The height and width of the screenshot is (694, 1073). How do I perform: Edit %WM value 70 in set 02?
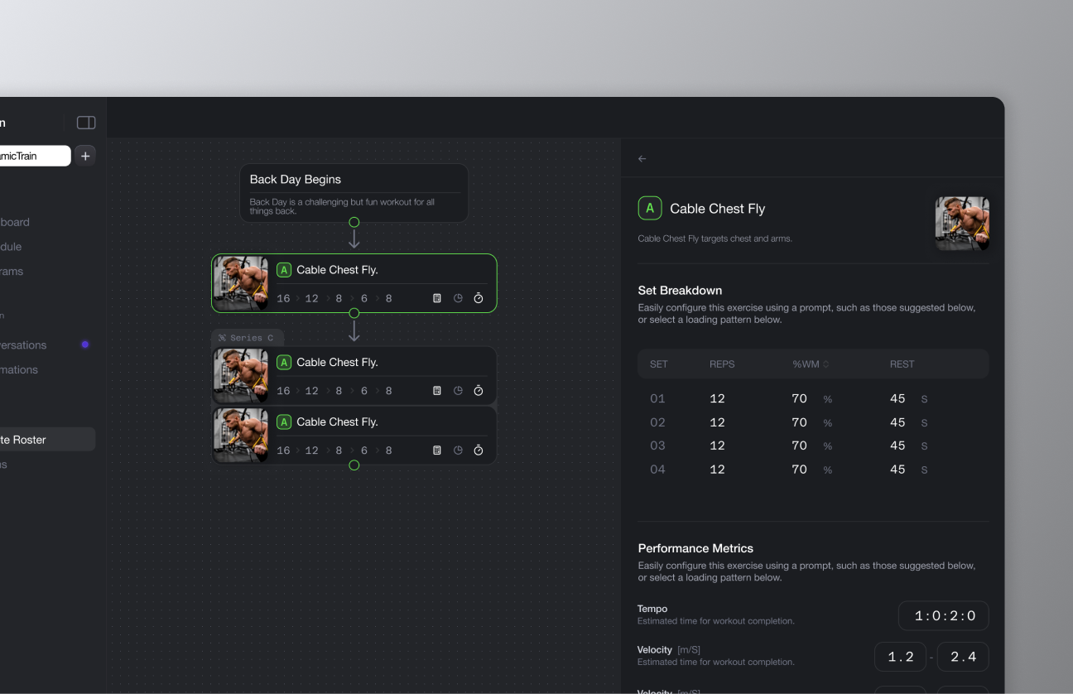coord(799,422)
